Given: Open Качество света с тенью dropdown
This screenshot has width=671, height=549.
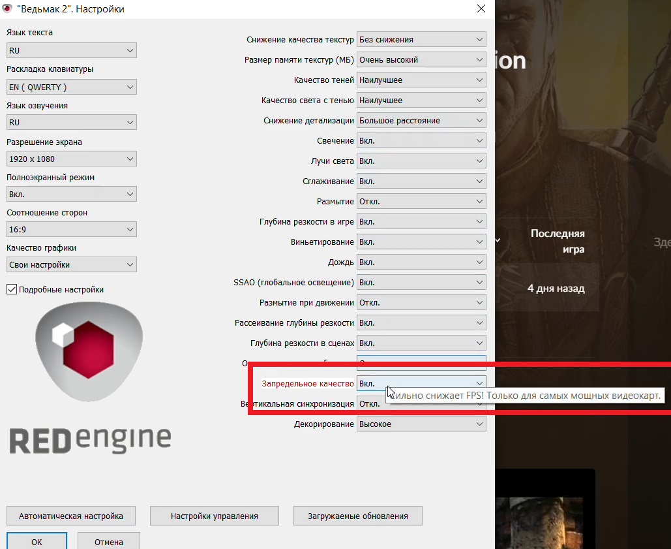Looking at the screenshot, I should [421, 101].
